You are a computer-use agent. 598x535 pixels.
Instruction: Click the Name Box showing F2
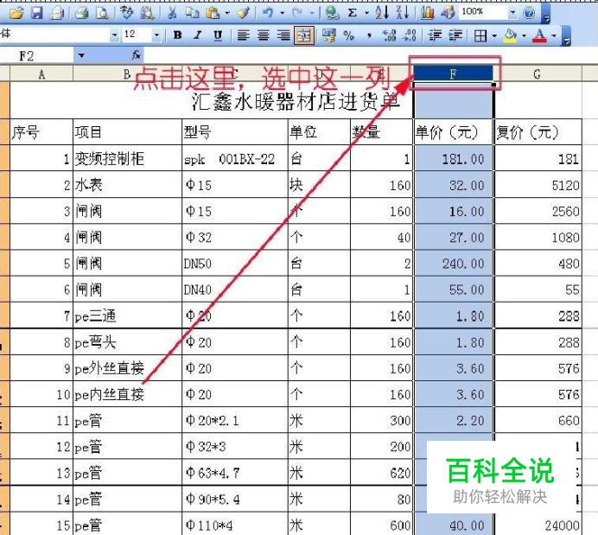coord(36,55)
